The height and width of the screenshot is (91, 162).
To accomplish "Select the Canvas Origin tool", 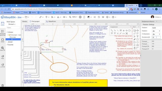I will click(x=137, y=48).
